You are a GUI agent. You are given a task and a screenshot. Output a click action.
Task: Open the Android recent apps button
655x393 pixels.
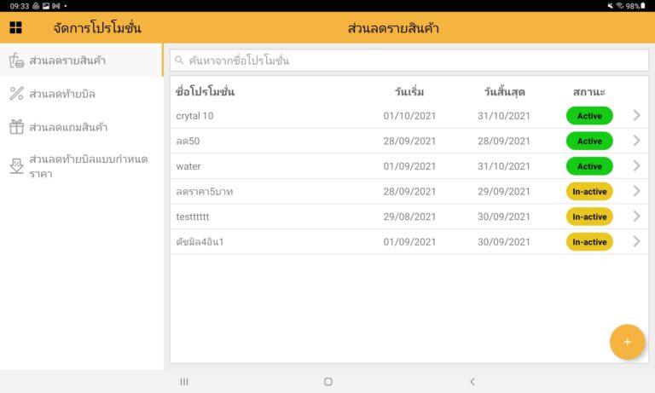(184, 381)
